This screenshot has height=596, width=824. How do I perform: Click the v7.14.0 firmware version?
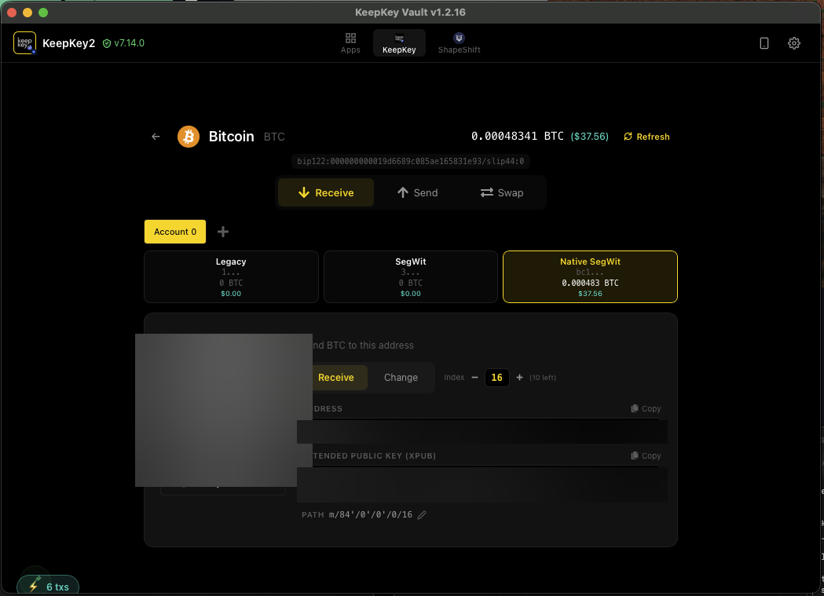point(129,43)
